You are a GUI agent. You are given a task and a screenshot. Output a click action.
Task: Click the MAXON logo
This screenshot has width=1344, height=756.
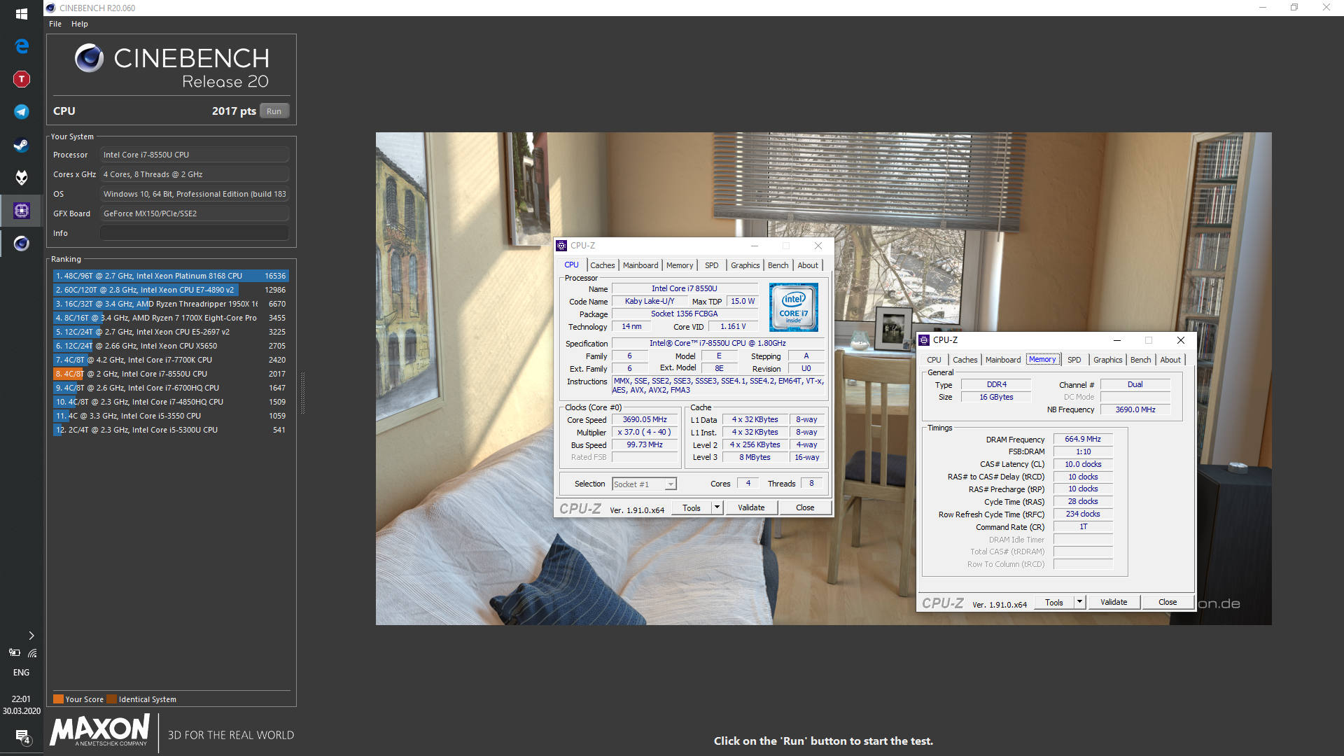pos(99,731)
